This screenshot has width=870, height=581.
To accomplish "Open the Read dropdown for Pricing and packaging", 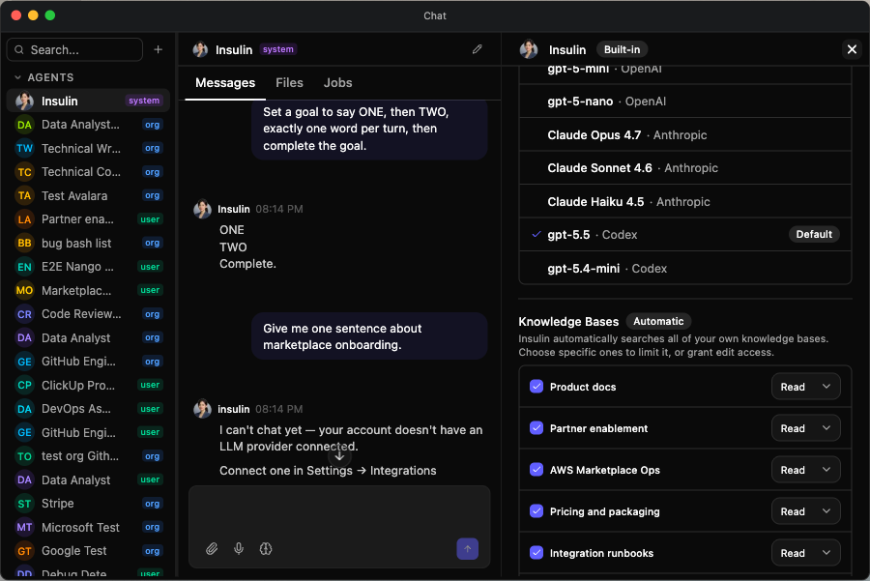I will point(805,511).
